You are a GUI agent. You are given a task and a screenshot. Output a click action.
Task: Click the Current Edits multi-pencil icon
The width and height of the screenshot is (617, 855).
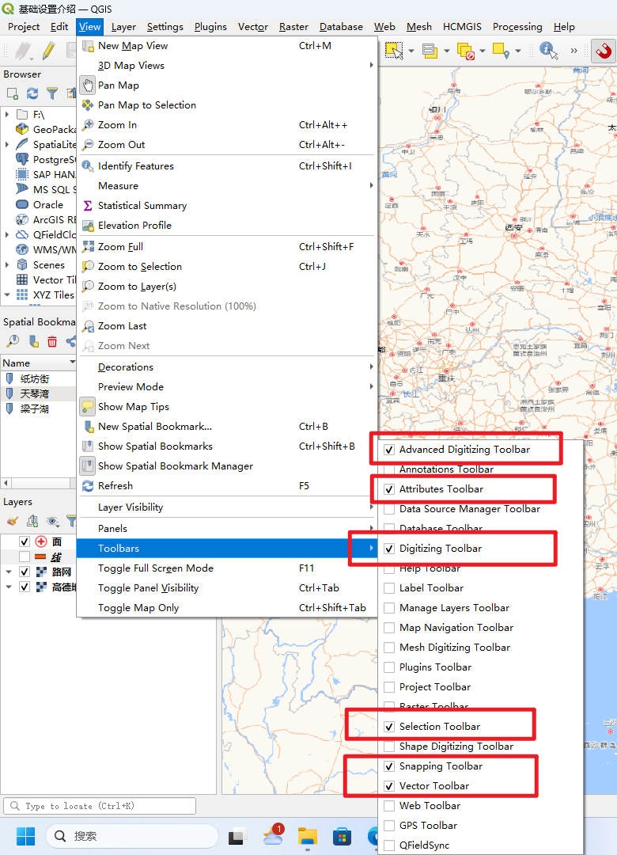pos(23,51)
